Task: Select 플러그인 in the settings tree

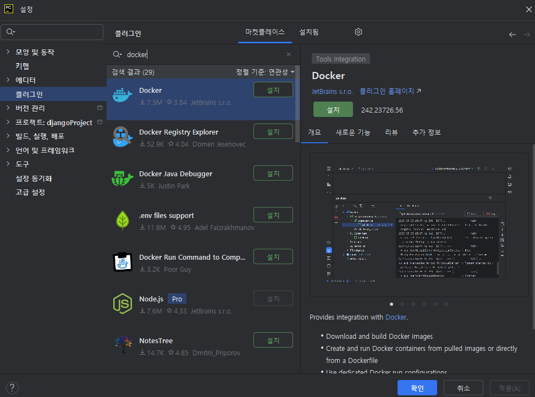Action: [53, 94]
